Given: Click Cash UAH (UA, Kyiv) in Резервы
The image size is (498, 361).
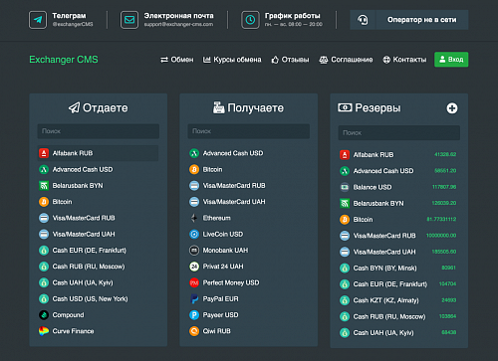Looking at the screenshot, I should click(399, 333).
